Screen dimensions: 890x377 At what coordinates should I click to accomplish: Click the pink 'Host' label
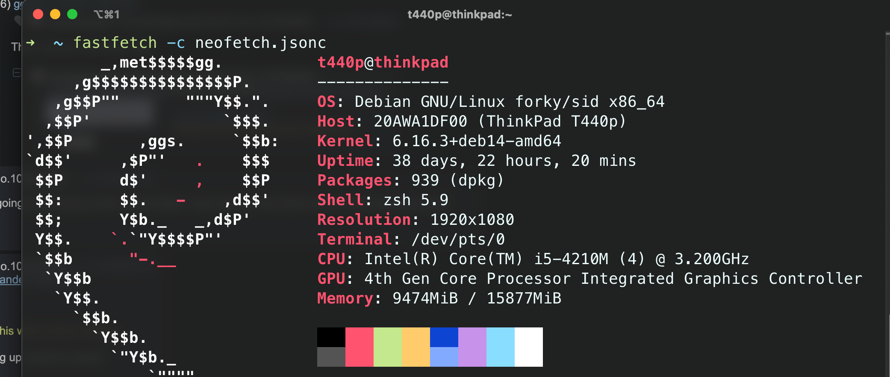tap(336, 121)
